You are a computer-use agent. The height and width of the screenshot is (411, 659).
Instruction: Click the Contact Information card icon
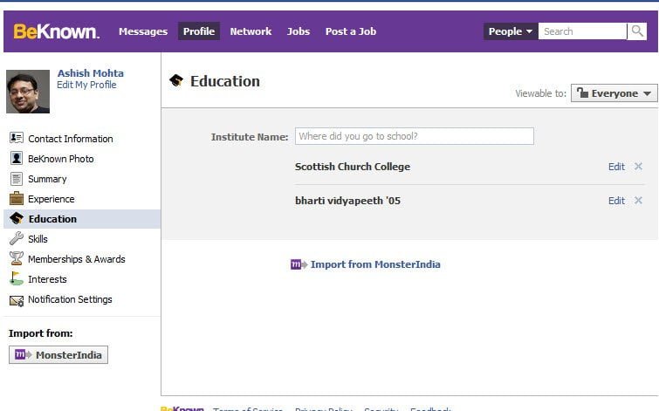17,138
